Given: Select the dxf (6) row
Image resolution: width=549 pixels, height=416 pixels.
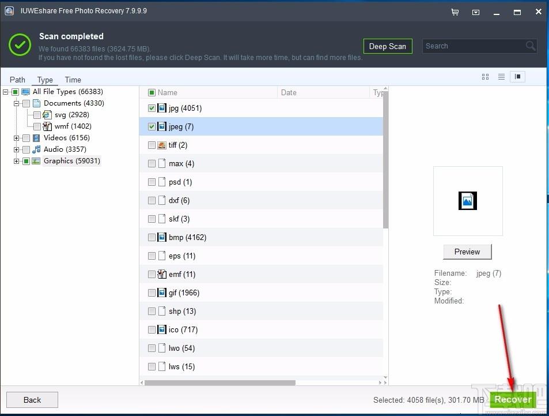Looking at the screenshot, I should click(261, 200).
